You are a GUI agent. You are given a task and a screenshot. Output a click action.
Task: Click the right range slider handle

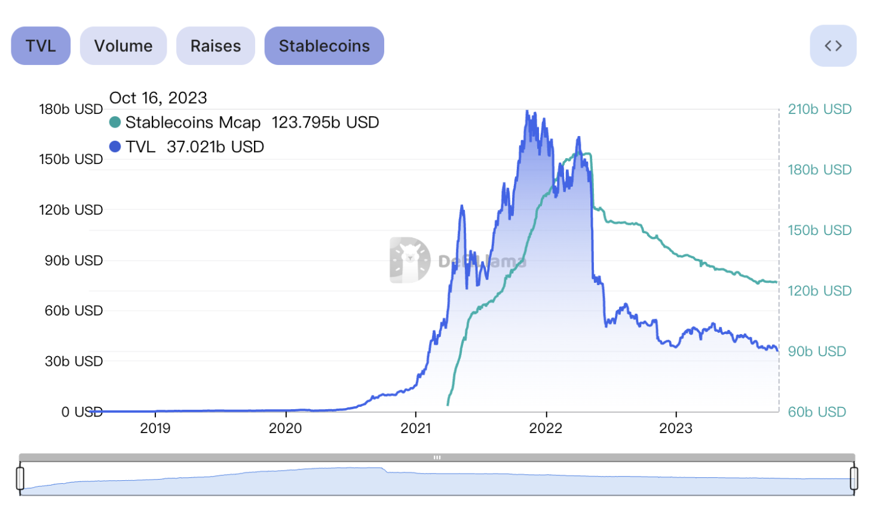pos(854,478)
